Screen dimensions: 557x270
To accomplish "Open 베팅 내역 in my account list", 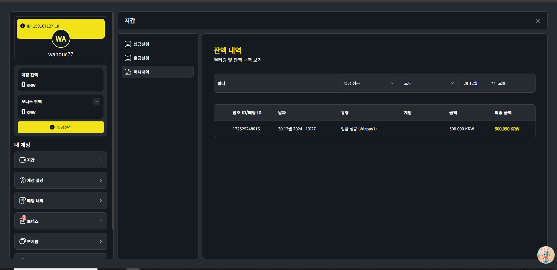I will tap(61, 200).
